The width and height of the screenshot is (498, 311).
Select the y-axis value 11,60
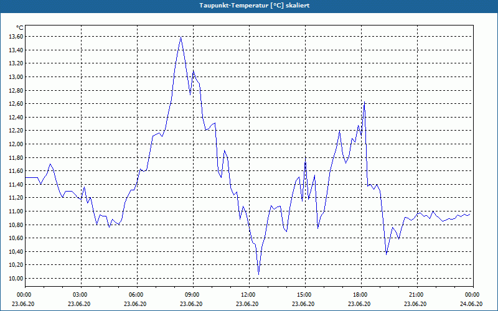pos(16,171)
